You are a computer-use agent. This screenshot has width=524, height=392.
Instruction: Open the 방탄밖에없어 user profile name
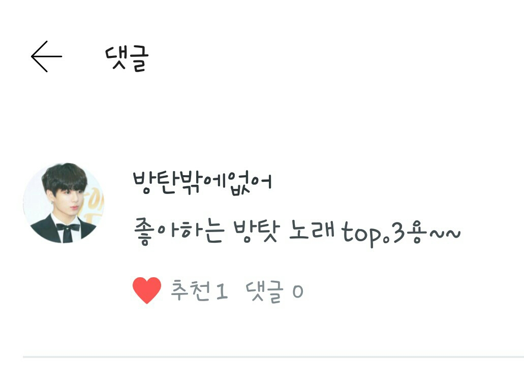(x=202, y=183)
